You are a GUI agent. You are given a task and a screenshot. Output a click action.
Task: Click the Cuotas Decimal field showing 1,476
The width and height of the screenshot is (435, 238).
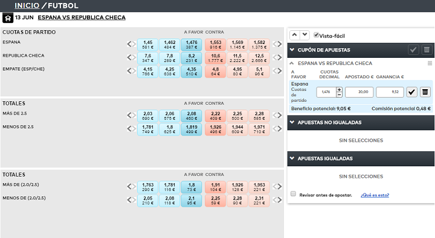pyautogui.click(x=326, y=92)
